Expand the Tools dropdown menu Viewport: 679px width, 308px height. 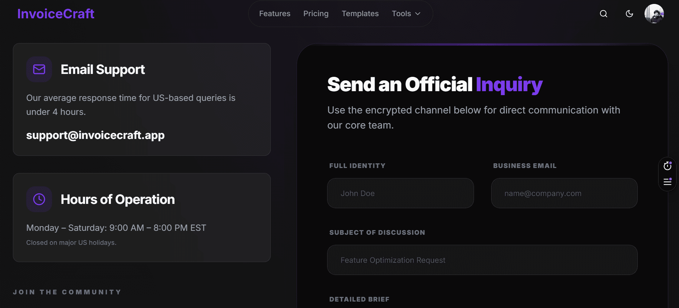[406, 14]
